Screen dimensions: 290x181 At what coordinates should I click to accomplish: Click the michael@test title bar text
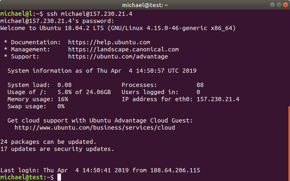point(145,5)
